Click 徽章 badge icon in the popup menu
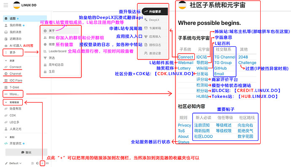291x167 pixels. [45, 44]
